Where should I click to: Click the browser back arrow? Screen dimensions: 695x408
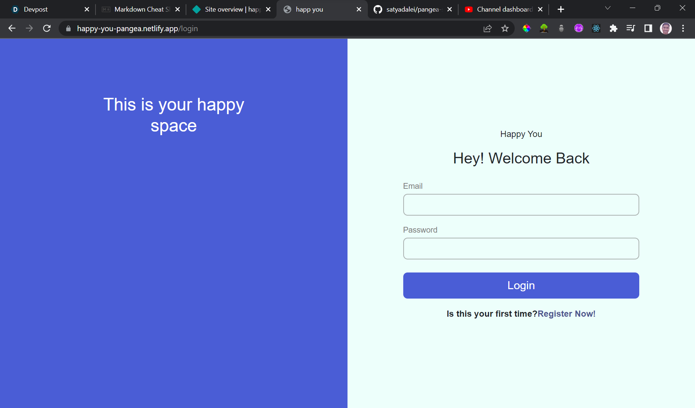pos(12,28)
